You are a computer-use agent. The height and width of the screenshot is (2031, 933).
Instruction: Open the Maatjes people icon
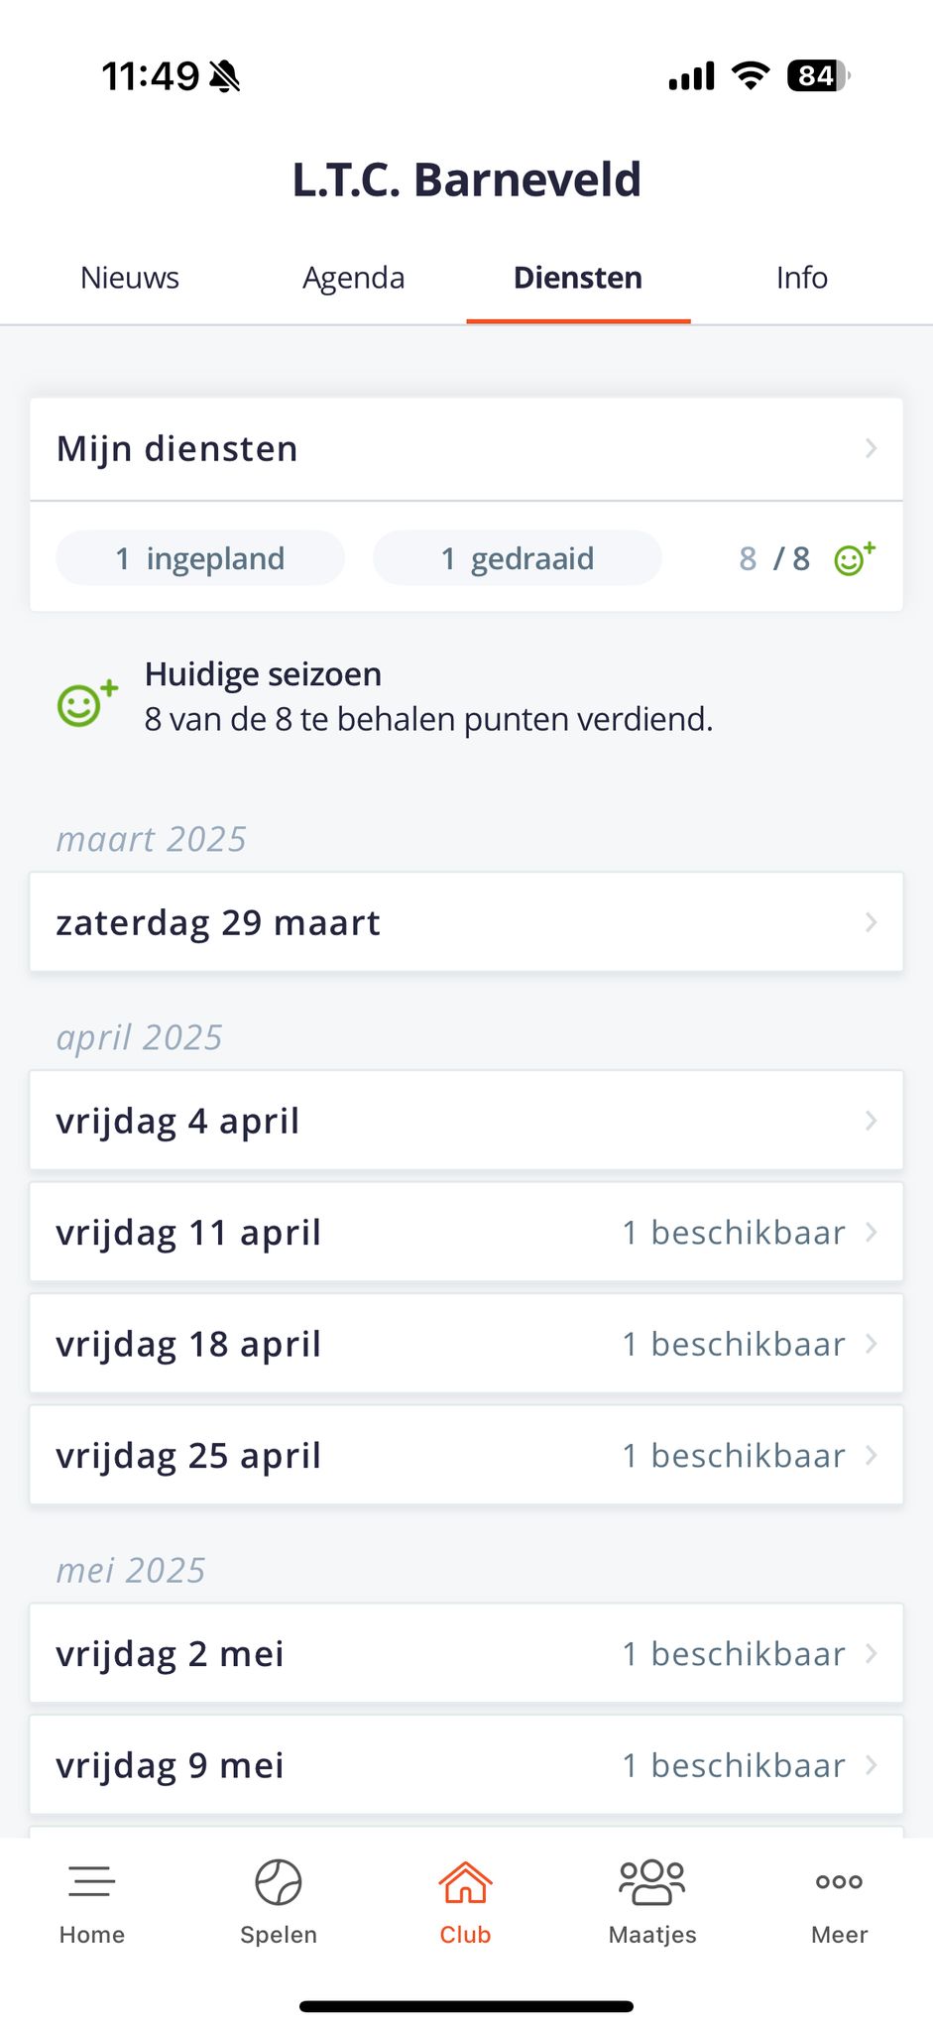click(652, 1881)
